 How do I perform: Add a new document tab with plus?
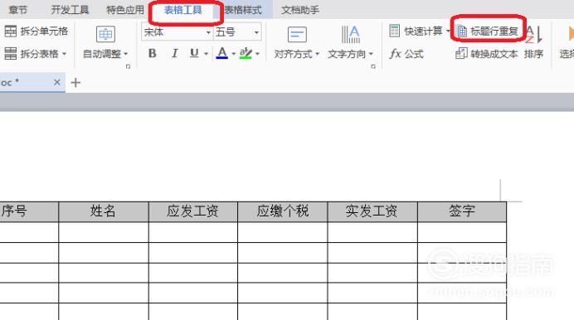click(x=75, y=83)
